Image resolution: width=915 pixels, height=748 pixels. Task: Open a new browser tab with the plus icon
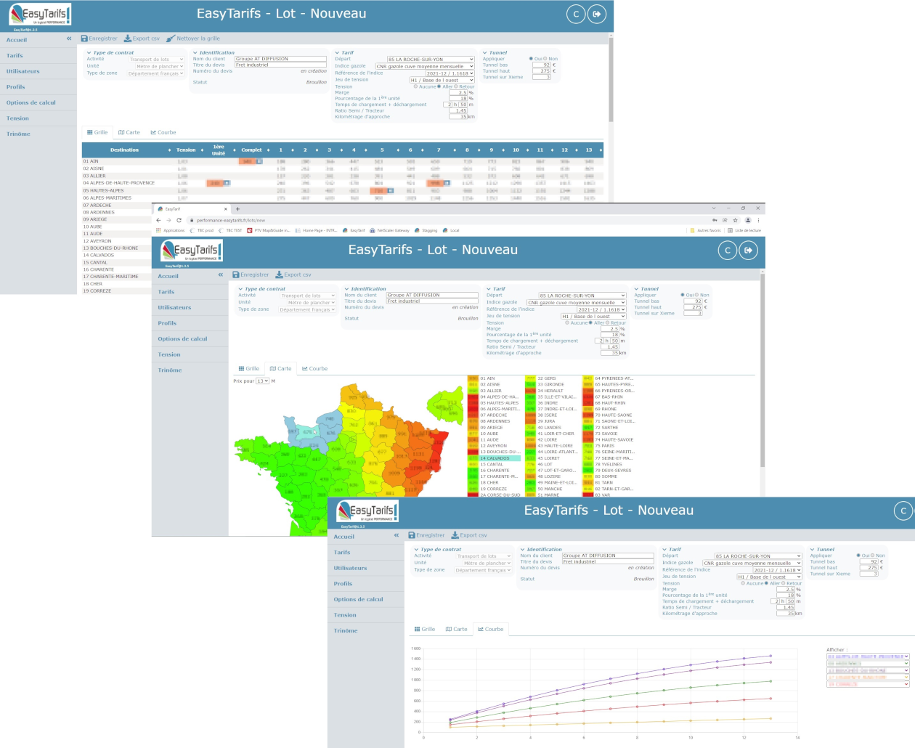click(x=237, y=209)
